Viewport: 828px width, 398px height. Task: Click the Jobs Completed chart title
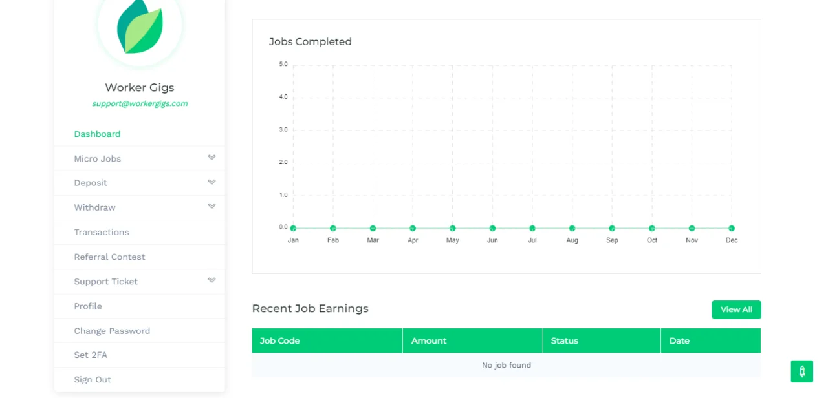point(310,41)
